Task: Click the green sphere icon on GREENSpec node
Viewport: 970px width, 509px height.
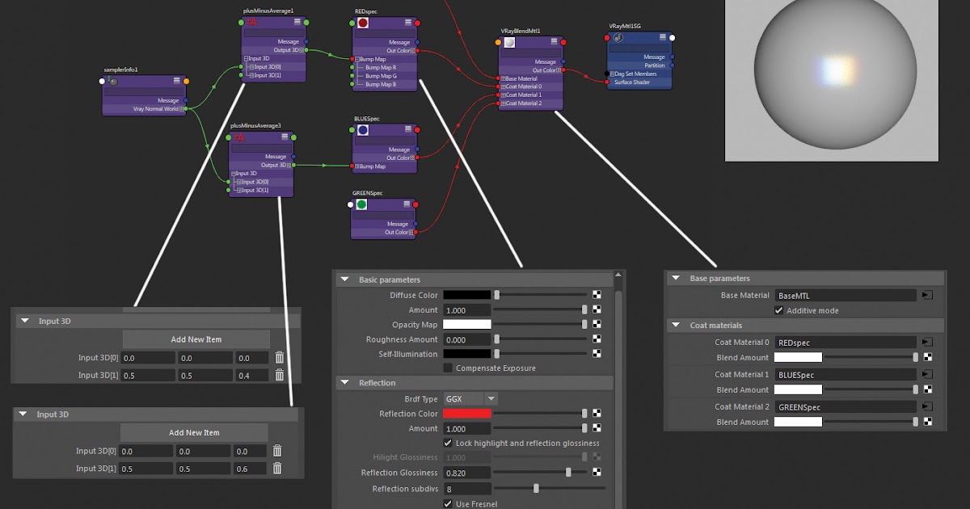Action: click(361, 204)
